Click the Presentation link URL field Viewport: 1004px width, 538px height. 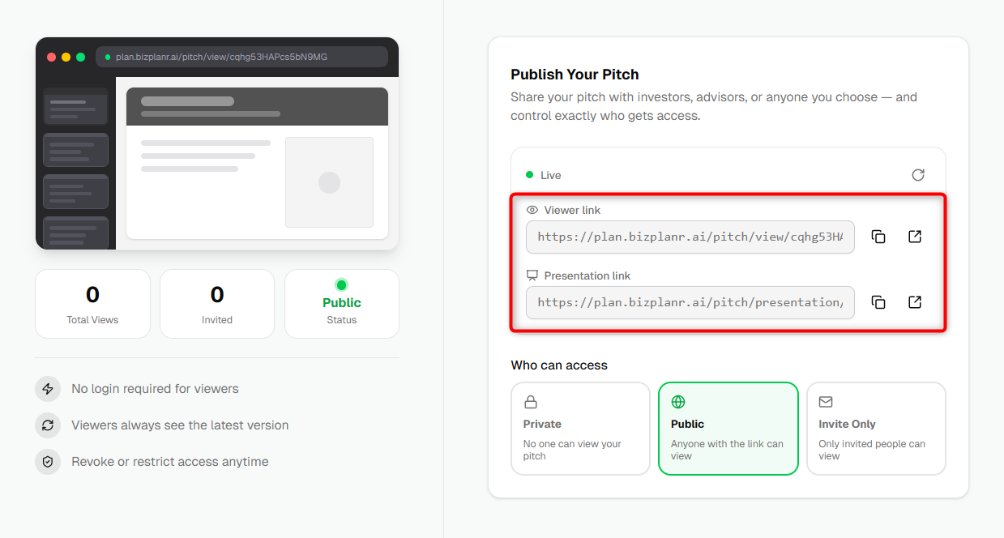(690, 302)
